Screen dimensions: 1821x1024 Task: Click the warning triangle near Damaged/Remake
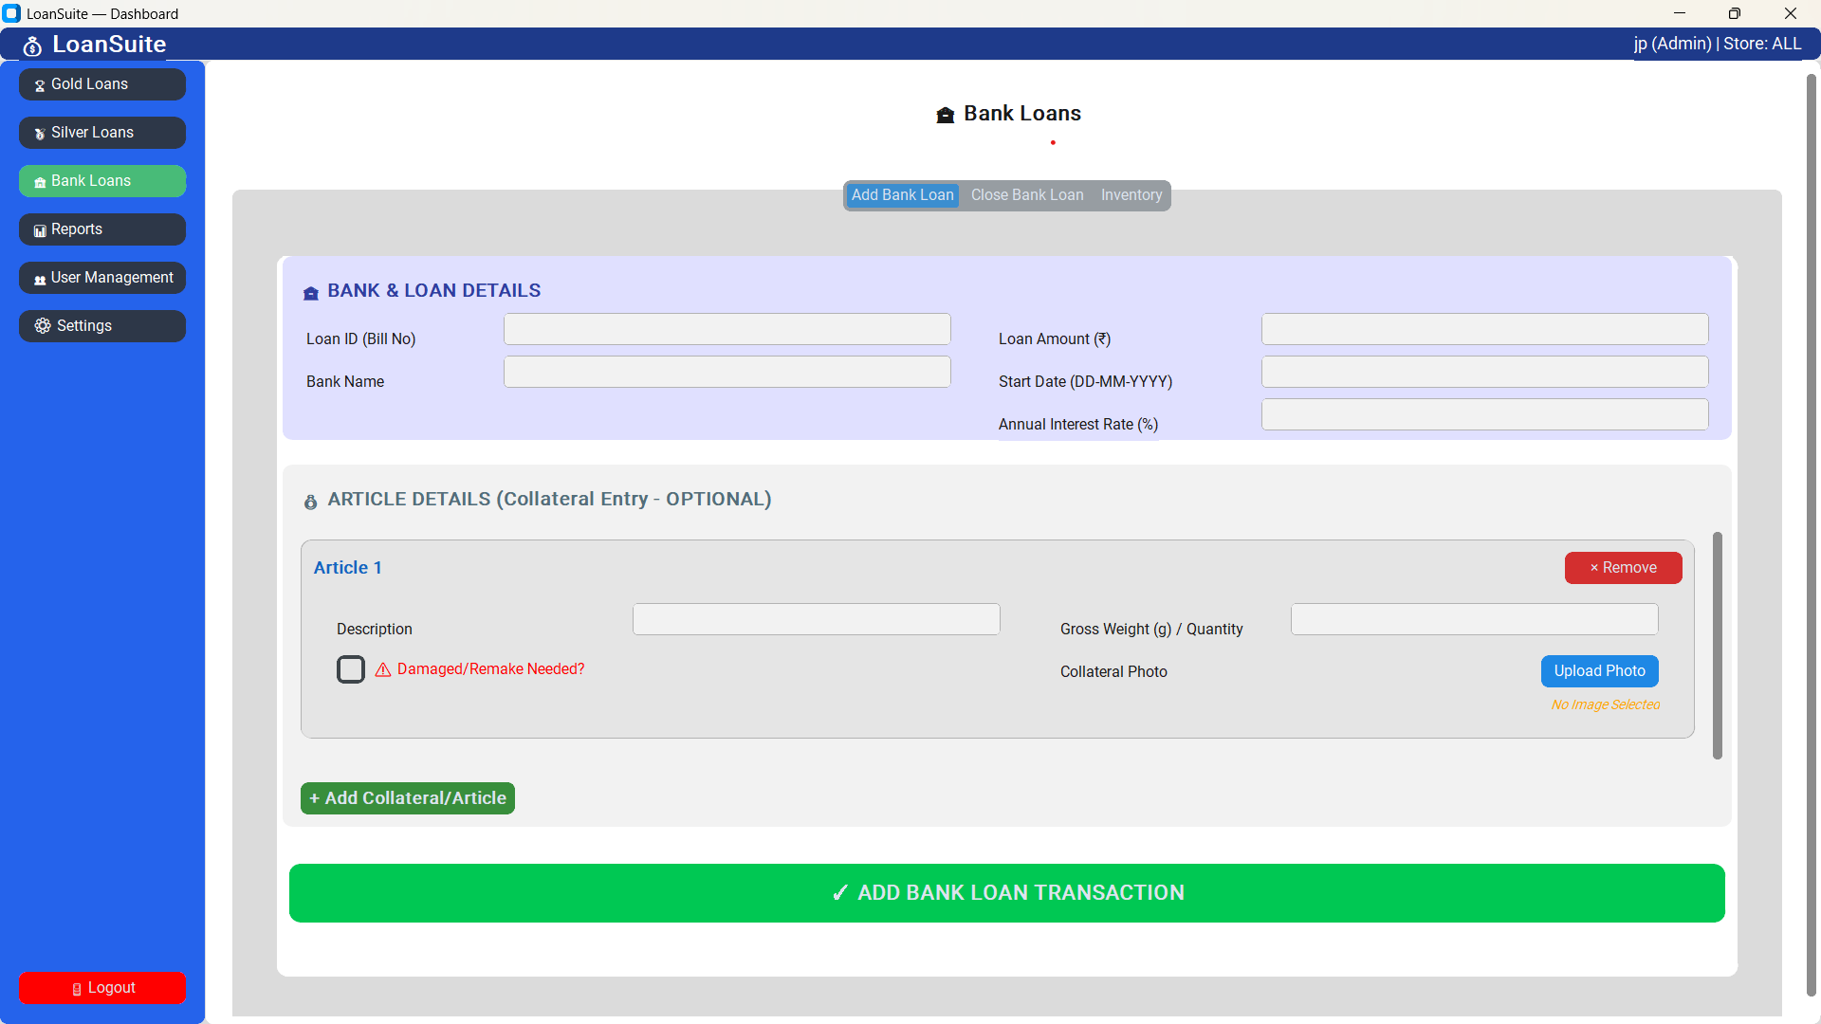click(382, 669)
